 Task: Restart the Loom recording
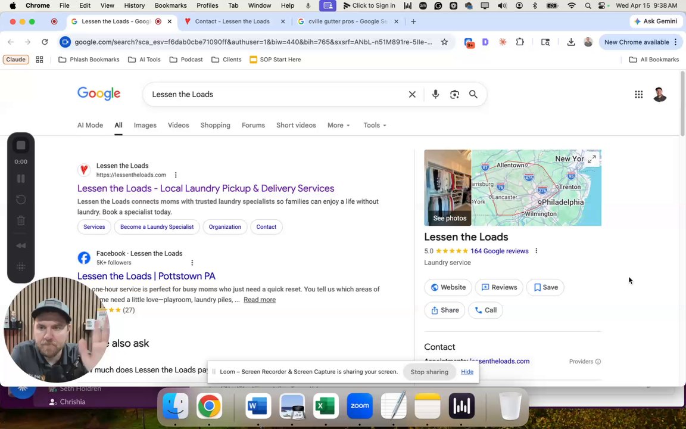click(21, 200)
